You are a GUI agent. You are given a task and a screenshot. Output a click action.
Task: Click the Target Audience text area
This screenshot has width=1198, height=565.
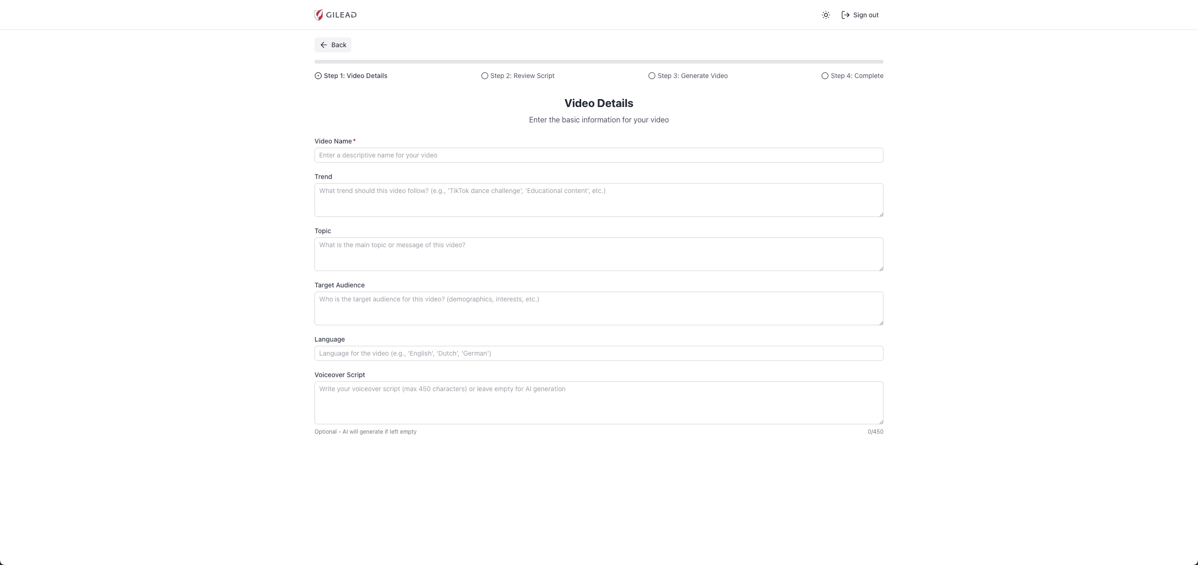tap(598, 308)
